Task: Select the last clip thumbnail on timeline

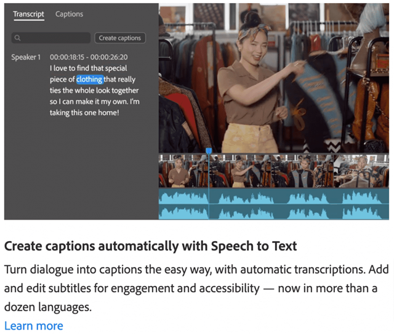Action: point(363,170)
